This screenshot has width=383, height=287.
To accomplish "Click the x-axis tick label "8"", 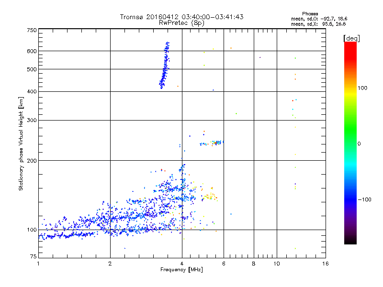I will coord(254,264).
